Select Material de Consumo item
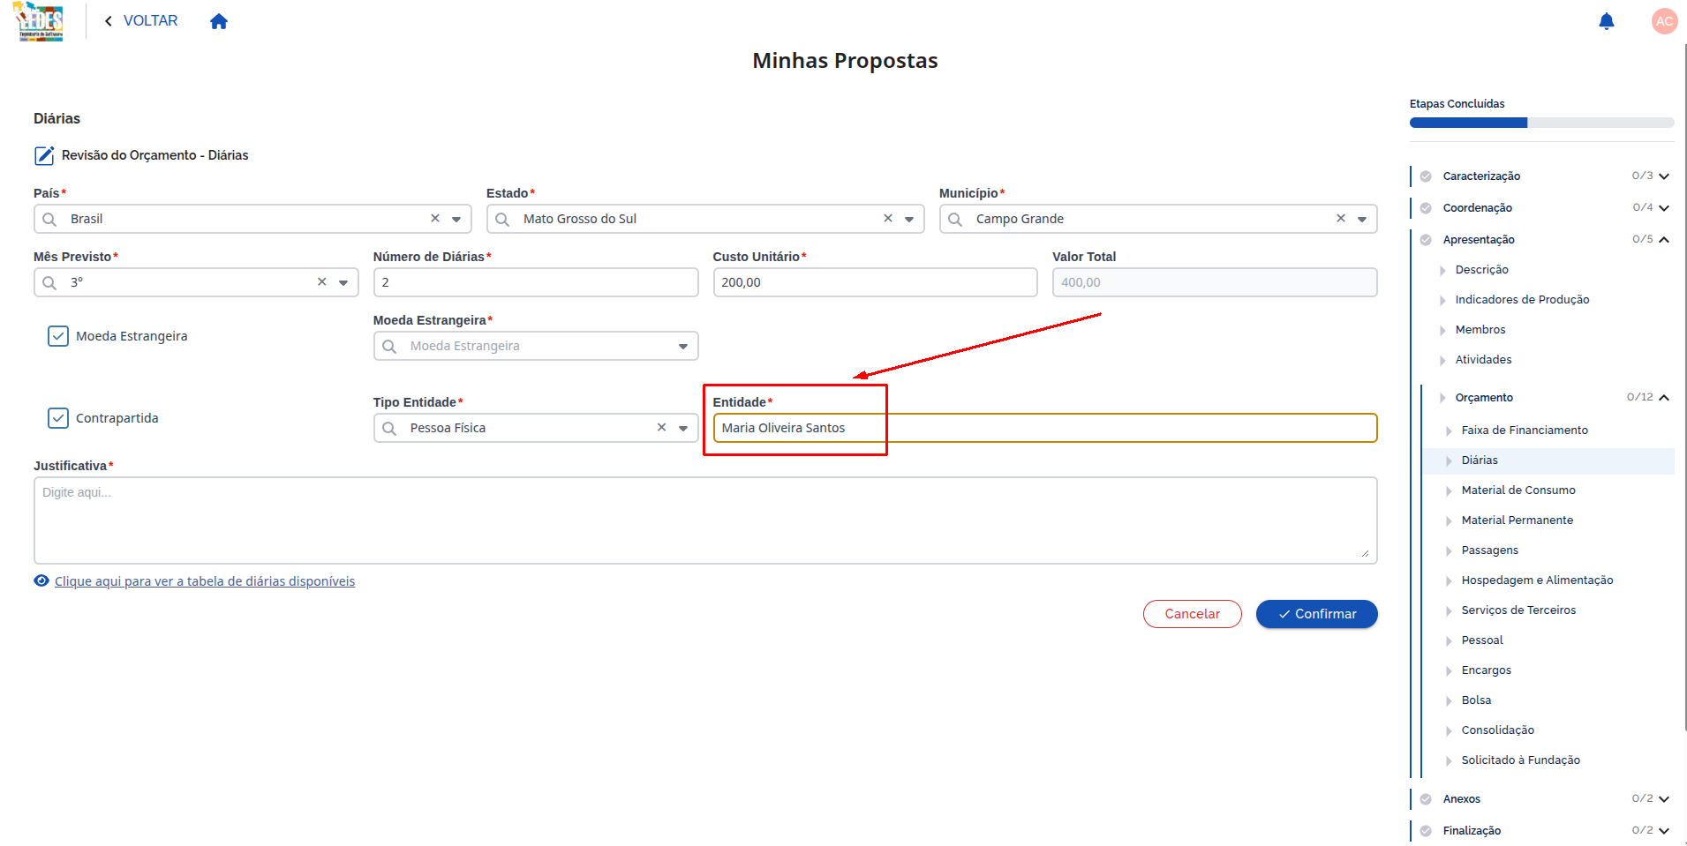Screen dimensions: 1687x846 tap(1518, 490)
